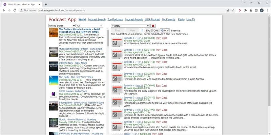Play Episode 8
271x135 pixels.
tap(158, 38)
